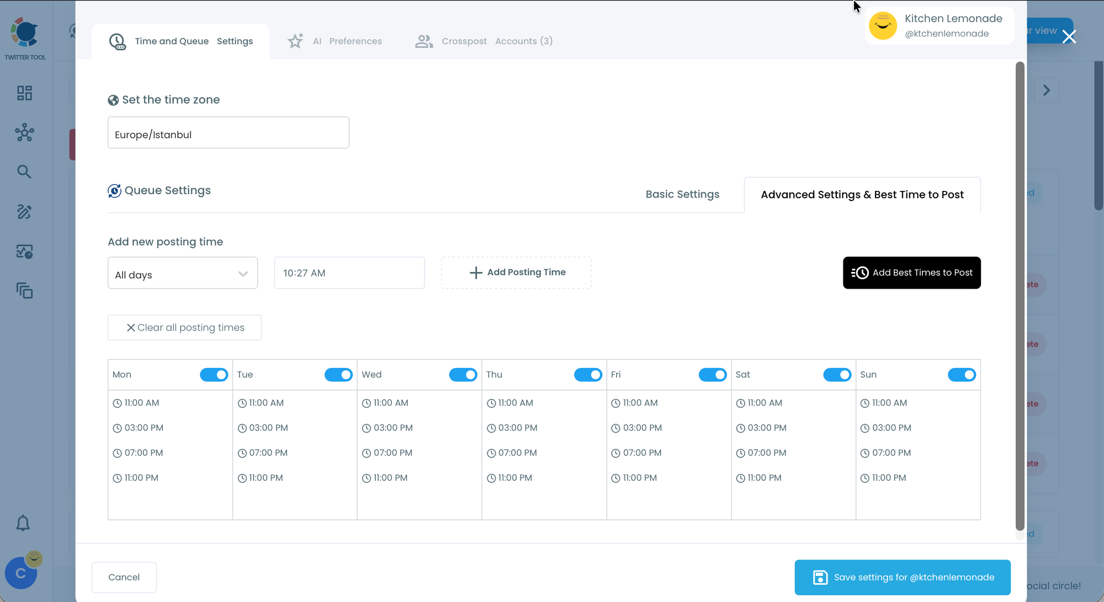Click the Twitter Tool logo

(x=25, y=39)
